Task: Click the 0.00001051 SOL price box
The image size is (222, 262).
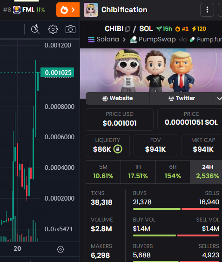Action: point(190,119)
